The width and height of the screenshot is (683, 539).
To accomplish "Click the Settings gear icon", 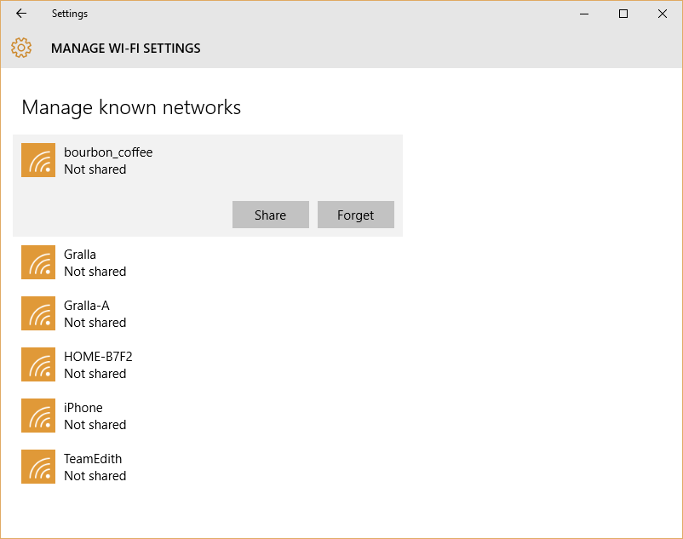I will 21,48.
